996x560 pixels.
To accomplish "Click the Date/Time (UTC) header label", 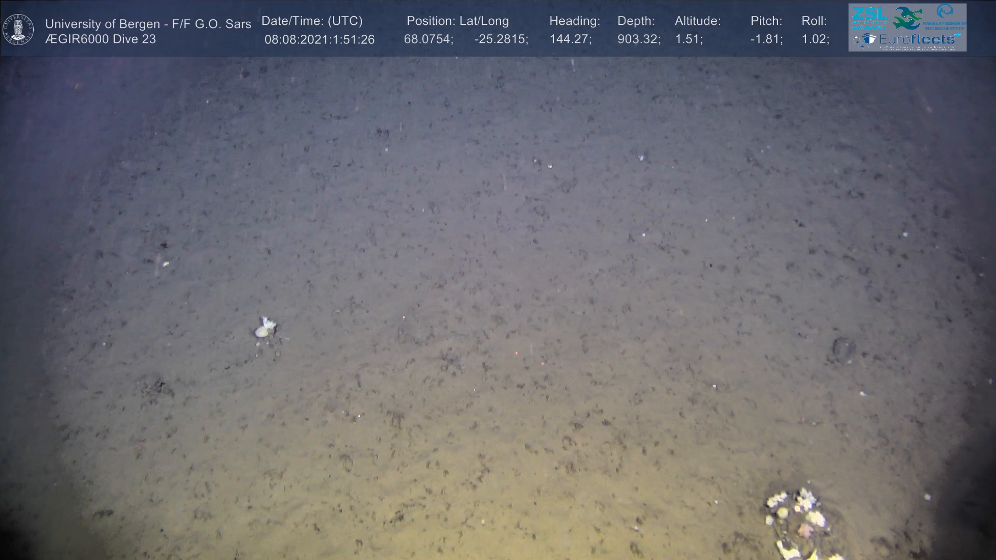I will pos(312,21).
